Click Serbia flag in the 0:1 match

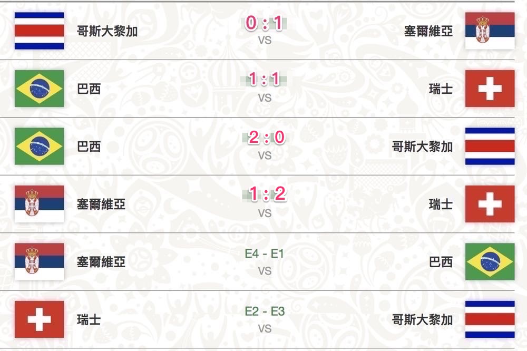coord(490,31)
